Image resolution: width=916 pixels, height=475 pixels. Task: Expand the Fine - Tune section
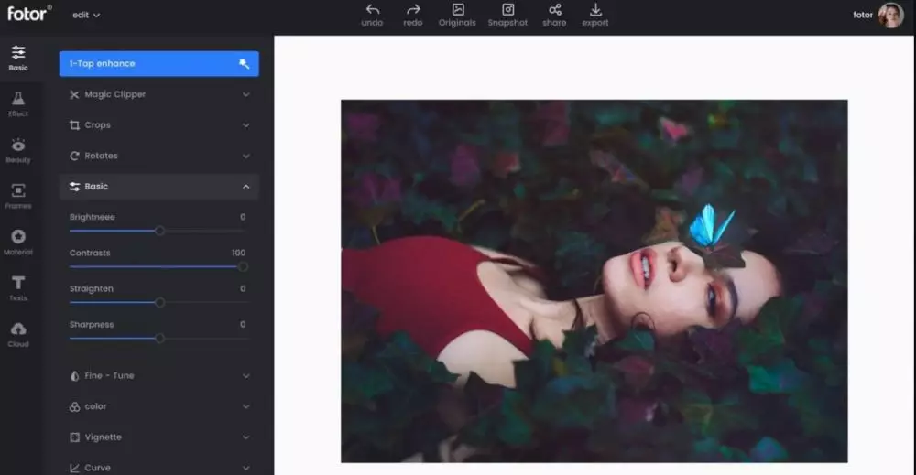pos(245,376)
